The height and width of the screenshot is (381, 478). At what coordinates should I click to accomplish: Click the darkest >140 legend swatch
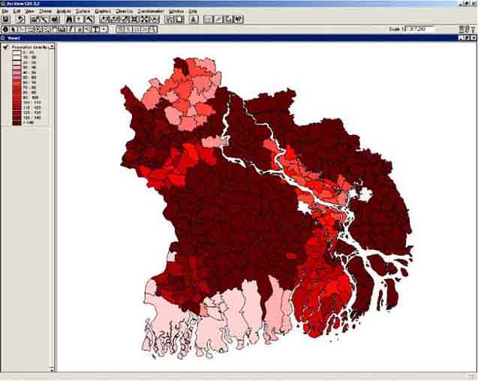pyautogui.click(x=15, y=122)
